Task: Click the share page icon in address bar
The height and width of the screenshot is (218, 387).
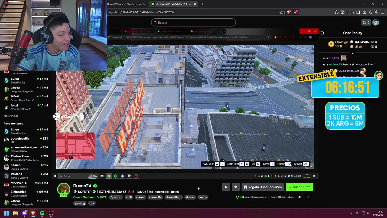Action: (281, 12)
